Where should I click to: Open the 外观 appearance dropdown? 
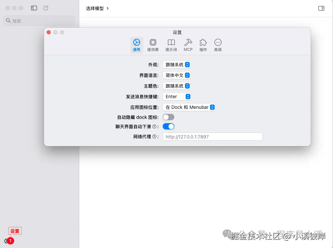click(177, 65)
